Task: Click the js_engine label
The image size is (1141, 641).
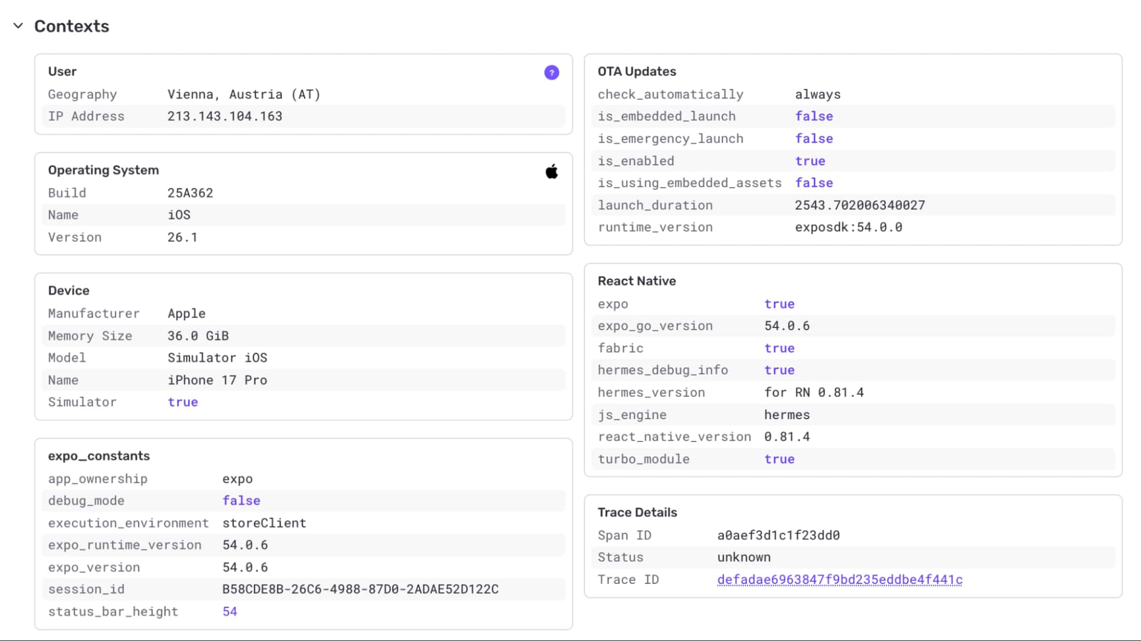Action: click(x=632, y=415)
